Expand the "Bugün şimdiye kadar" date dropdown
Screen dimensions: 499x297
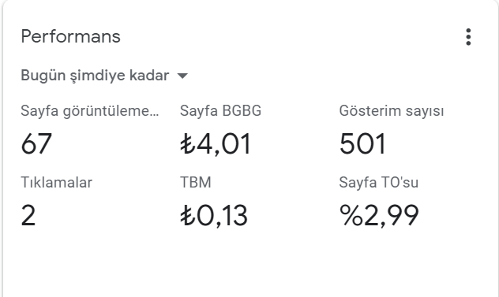pyautogui.click(x=104, y=76)
